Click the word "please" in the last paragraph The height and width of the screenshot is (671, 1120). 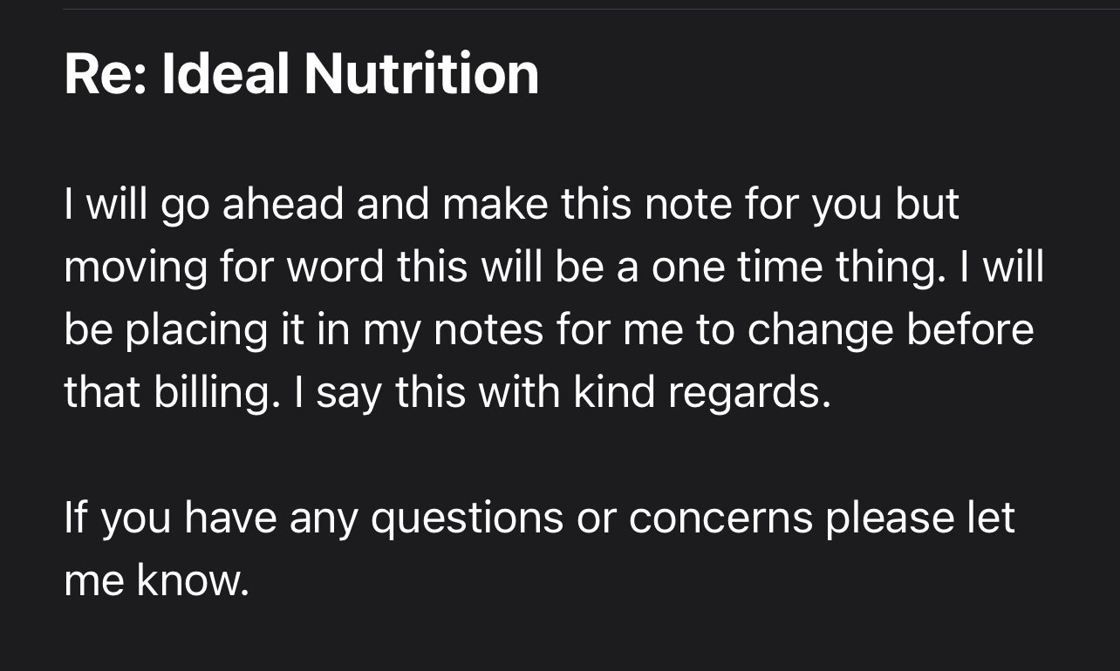coord(889,518)
